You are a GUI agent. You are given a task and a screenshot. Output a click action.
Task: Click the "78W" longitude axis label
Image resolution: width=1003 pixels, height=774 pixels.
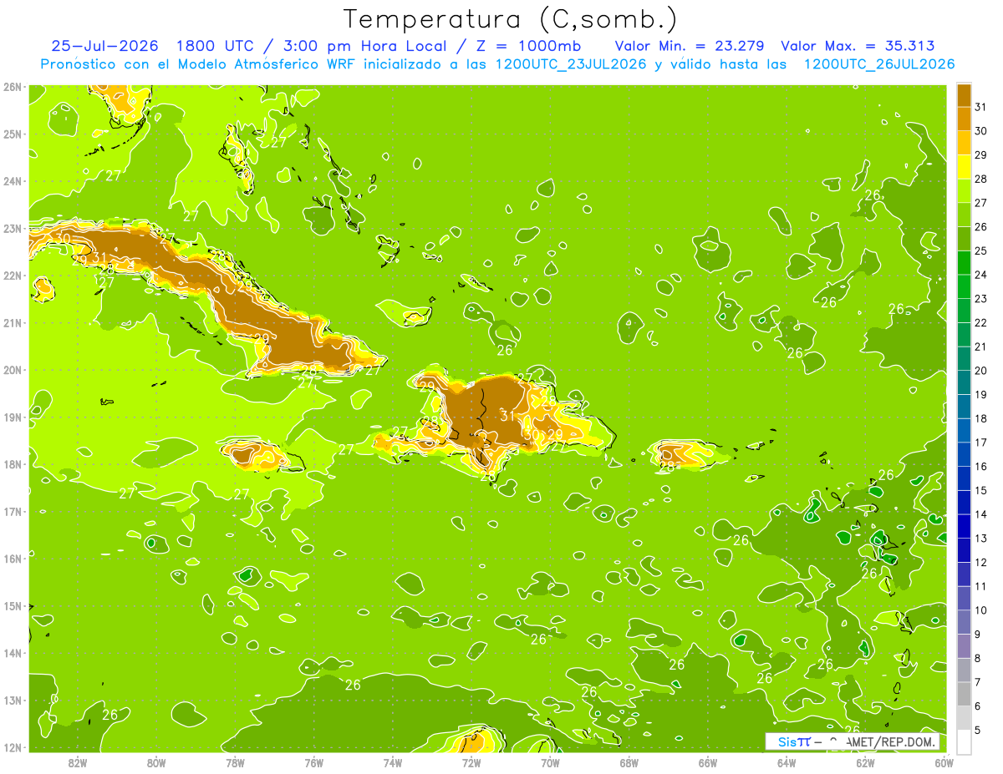coord(235,761)
